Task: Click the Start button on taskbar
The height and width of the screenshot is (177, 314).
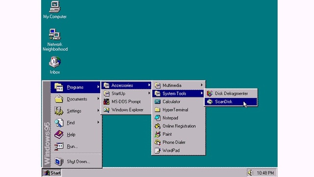Action: coord(52,173)
